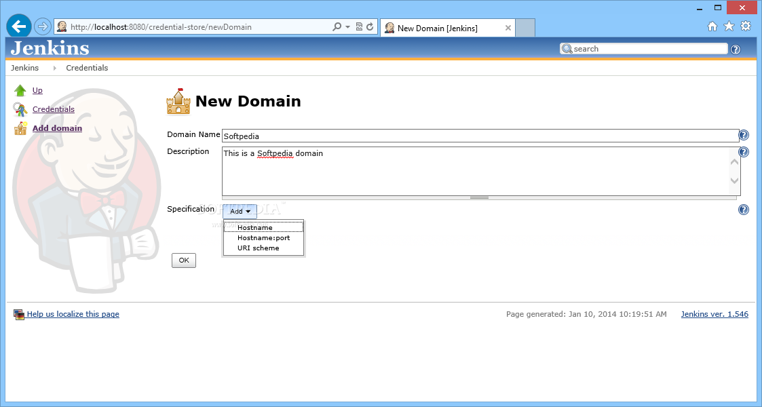Click Jenkins favicon in address bar
Screen dimensions: 762x407
click(x=62, y=26)
